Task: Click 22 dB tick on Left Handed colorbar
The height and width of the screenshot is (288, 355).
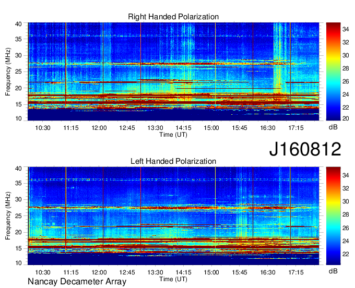Action: tap(346, 254)
